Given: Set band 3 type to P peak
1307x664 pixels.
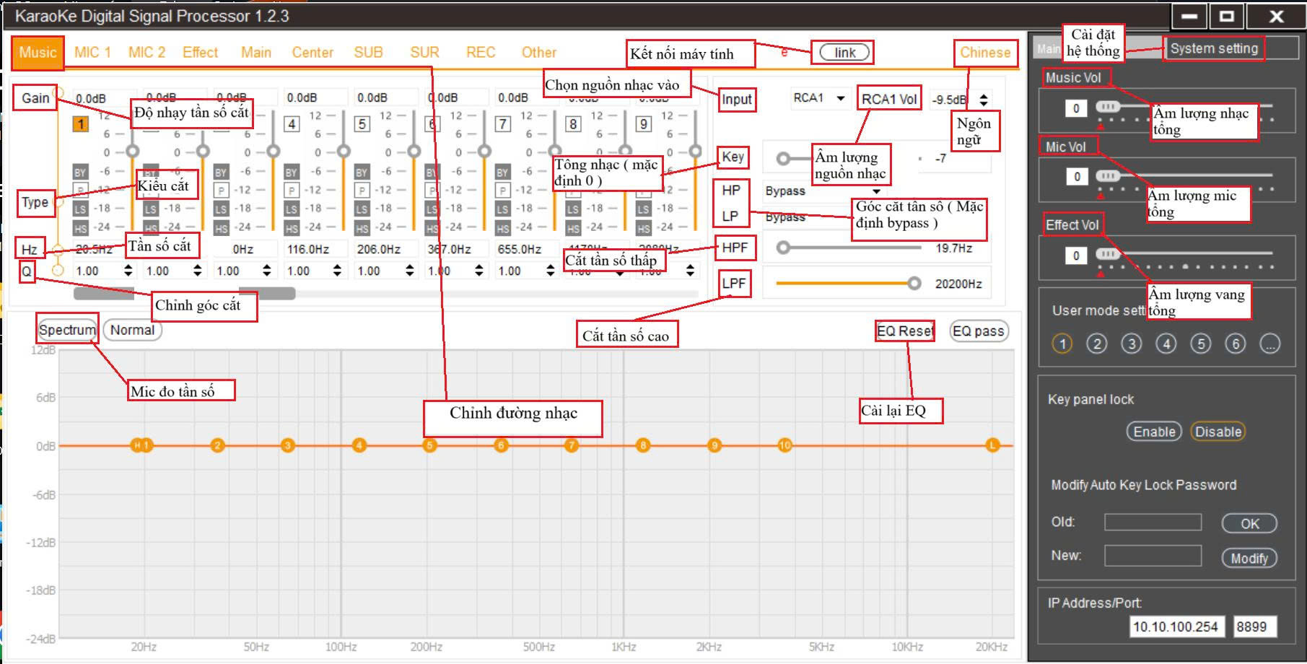Looking at the screenshot, I should [221, 191].
